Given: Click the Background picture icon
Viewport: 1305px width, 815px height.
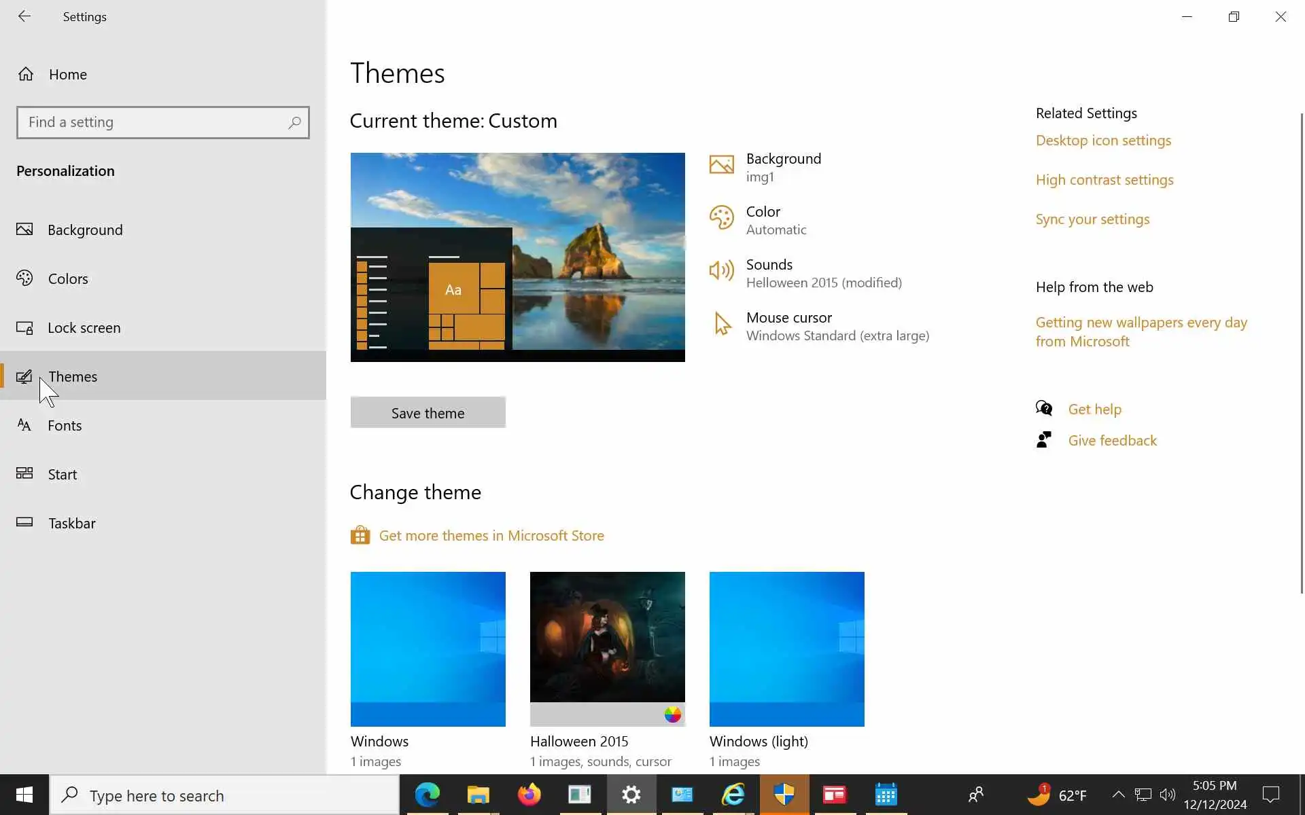Looking at the screenshot, I should tap(721, 165).
